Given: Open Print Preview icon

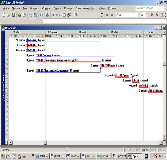Looking at the screenshot, I should click(24, 15).
